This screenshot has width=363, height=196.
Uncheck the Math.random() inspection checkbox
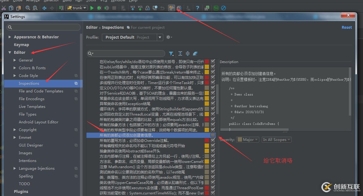[213, 167]
